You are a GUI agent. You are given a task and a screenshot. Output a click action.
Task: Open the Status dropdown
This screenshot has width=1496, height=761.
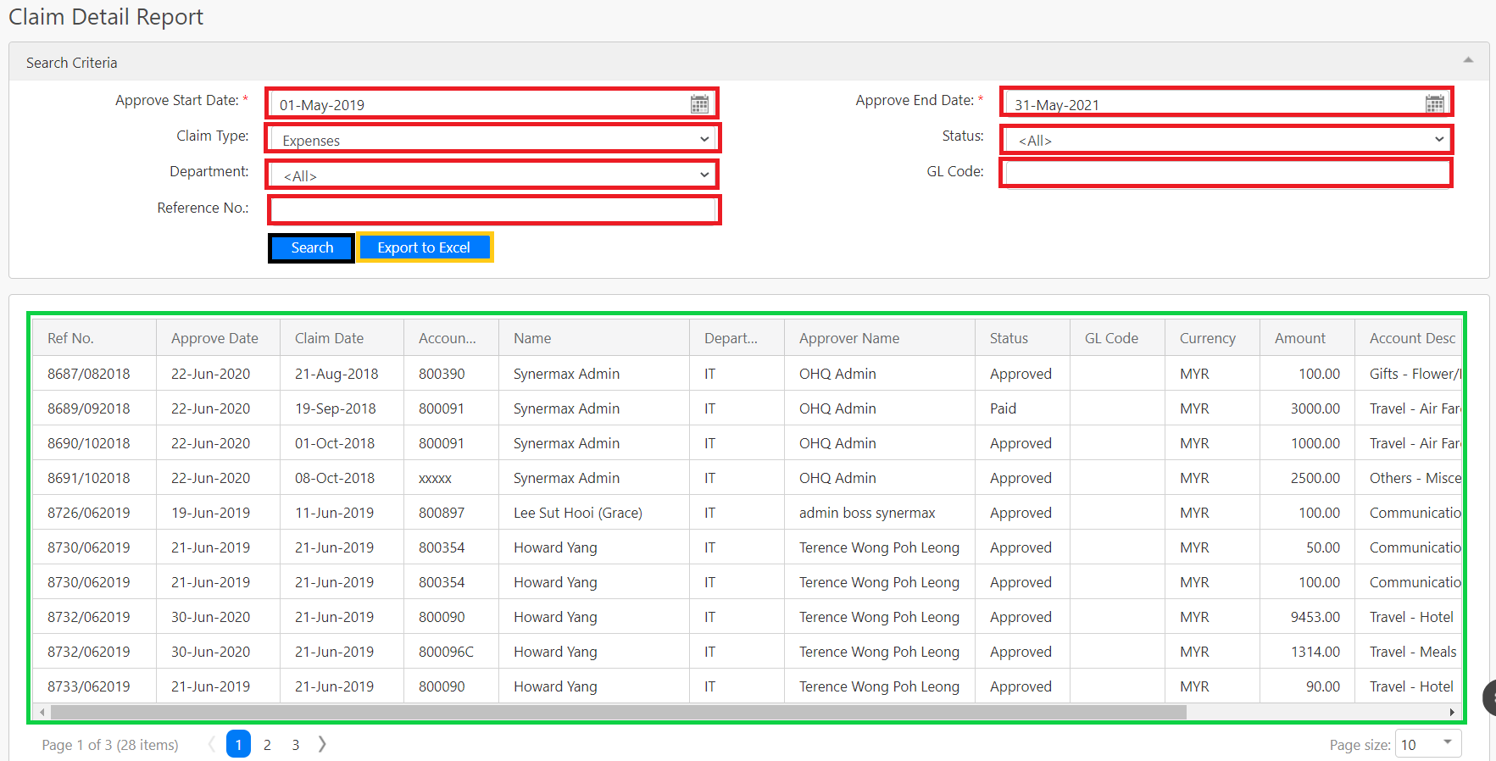point(1226,139)
